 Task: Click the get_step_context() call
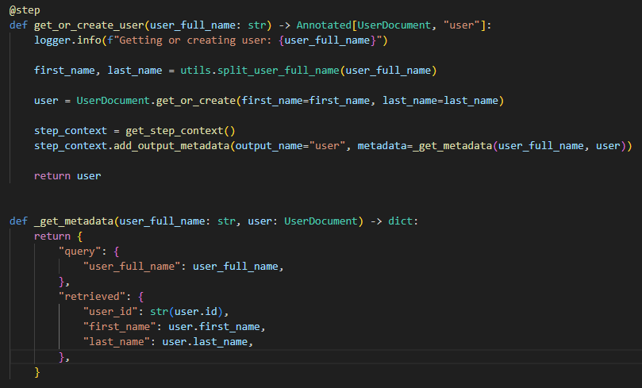[x=180, y=131]
